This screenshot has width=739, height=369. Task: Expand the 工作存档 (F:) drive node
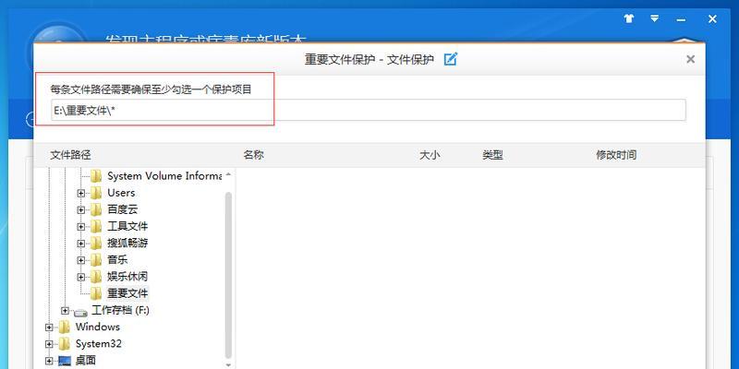point(65,311)
